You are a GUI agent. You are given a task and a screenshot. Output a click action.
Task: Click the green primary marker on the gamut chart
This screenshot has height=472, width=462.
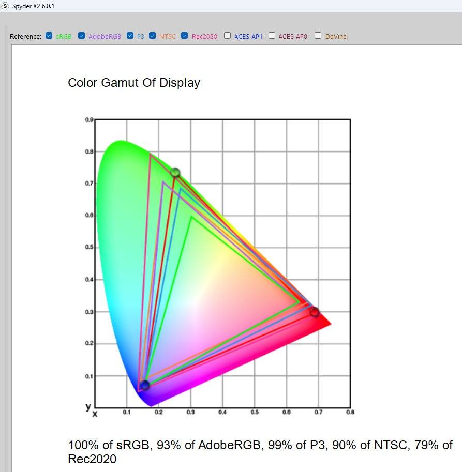coord(175,172)
